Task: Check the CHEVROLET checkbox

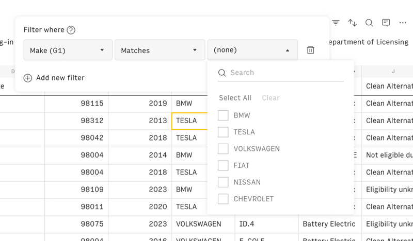Action: (223, 199)
